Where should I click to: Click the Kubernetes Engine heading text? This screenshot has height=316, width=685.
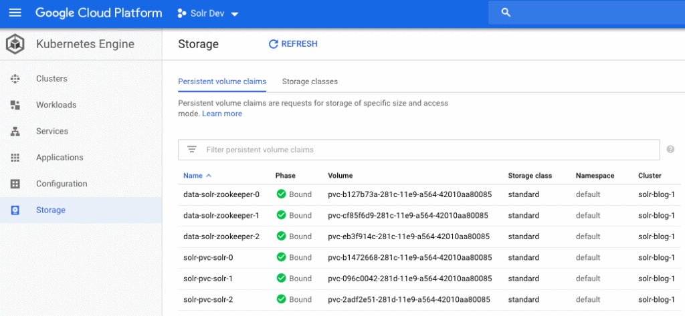click(85, 45)
